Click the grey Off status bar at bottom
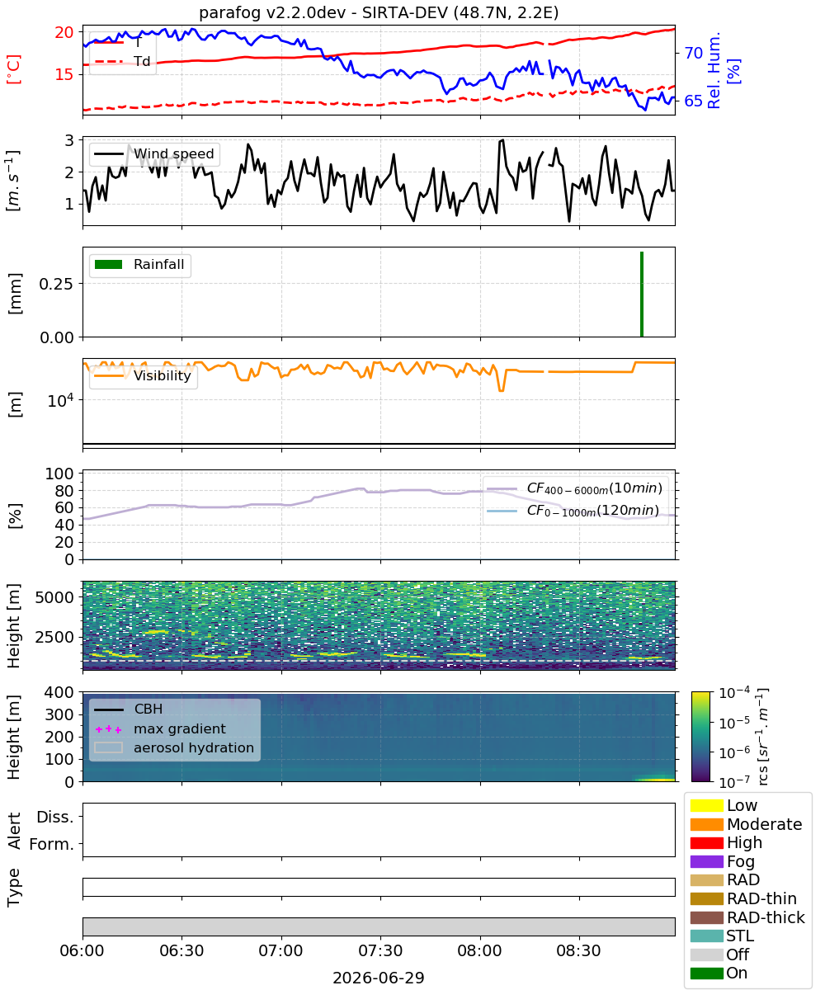This screenshot has width=825, height=990. tap(379, 926)
